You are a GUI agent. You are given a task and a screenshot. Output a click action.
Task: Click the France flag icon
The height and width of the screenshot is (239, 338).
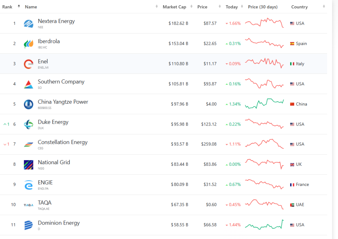(292, 185)
